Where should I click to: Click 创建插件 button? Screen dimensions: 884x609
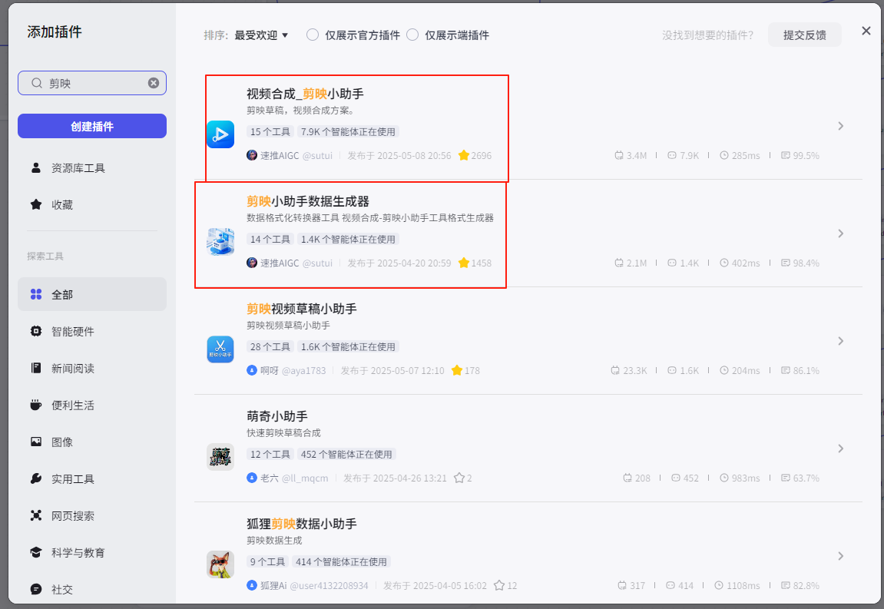pos(92,126)
